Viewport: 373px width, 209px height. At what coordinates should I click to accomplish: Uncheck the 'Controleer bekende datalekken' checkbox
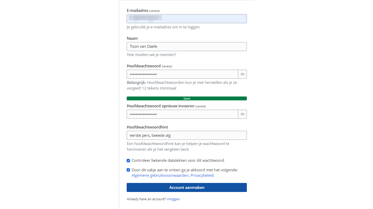pyautogui.click(x=128, y=161)
